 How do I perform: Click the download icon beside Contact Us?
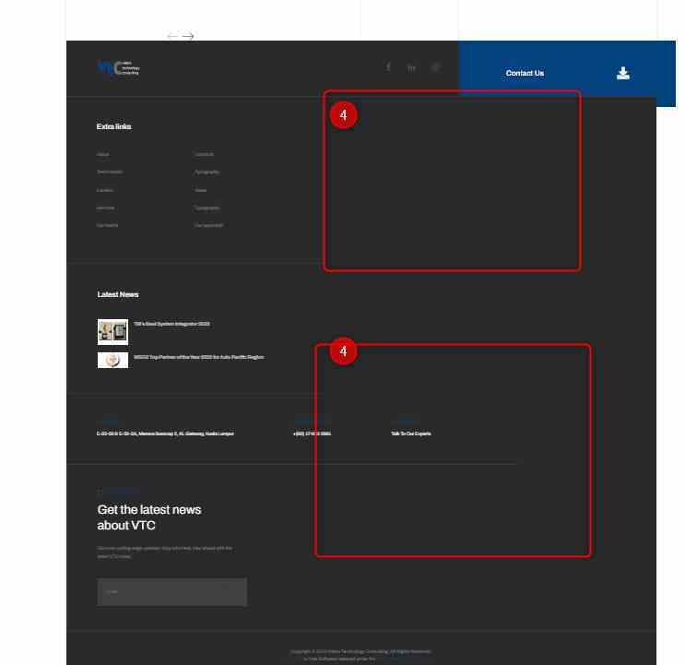623,73
